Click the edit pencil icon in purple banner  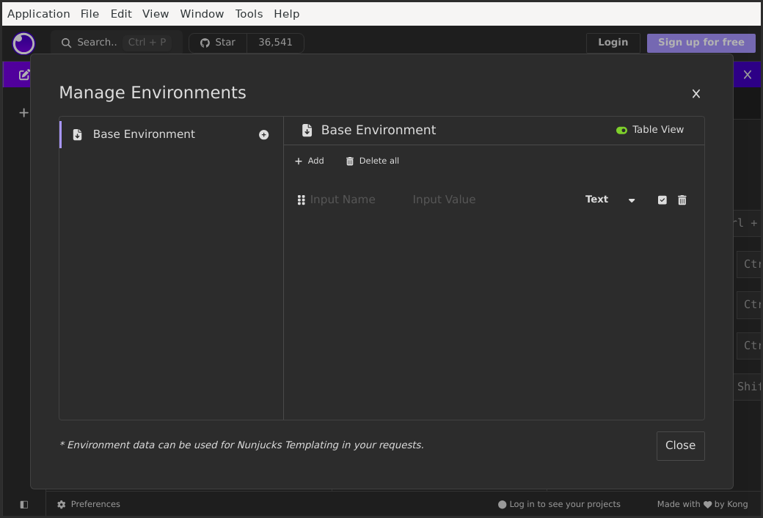[x=24, y=75]
